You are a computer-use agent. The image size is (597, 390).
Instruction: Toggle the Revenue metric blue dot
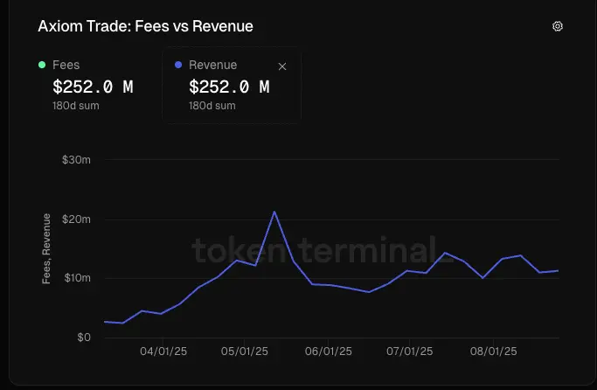click(x=178, y=65)
